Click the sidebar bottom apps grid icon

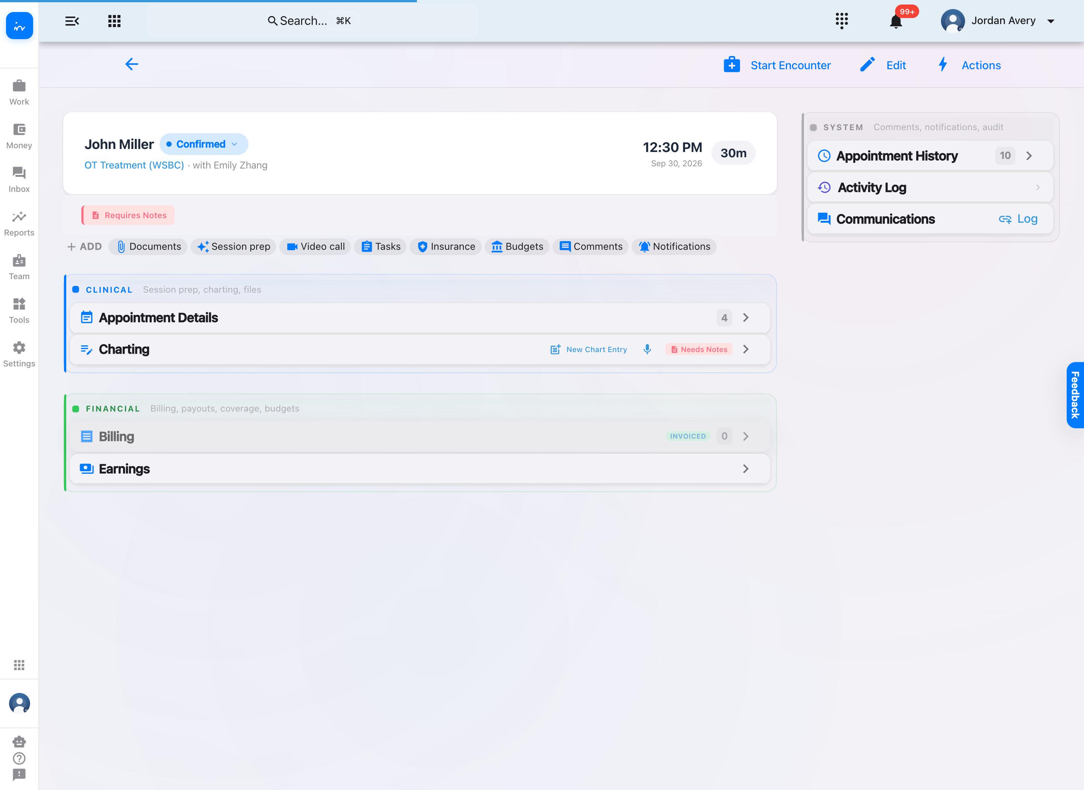(x=19, y=665)
